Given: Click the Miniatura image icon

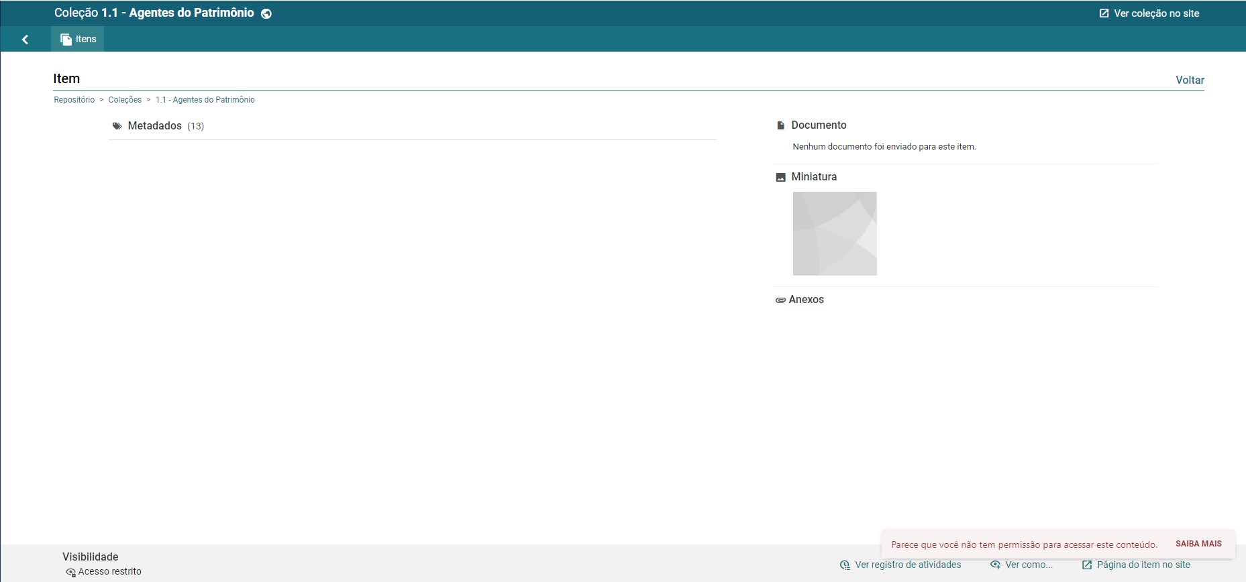Looking at the screenshot, I should pyautogui.click(x=780, y=177).
